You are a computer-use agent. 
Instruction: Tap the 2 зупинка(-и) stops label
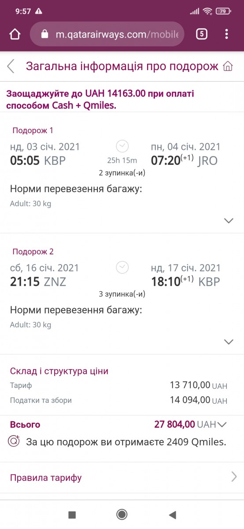(x=122, y=172)
